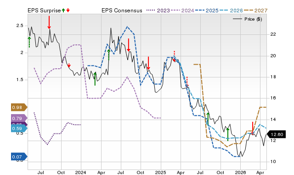Click the brown 0.98 value tag

19,107
